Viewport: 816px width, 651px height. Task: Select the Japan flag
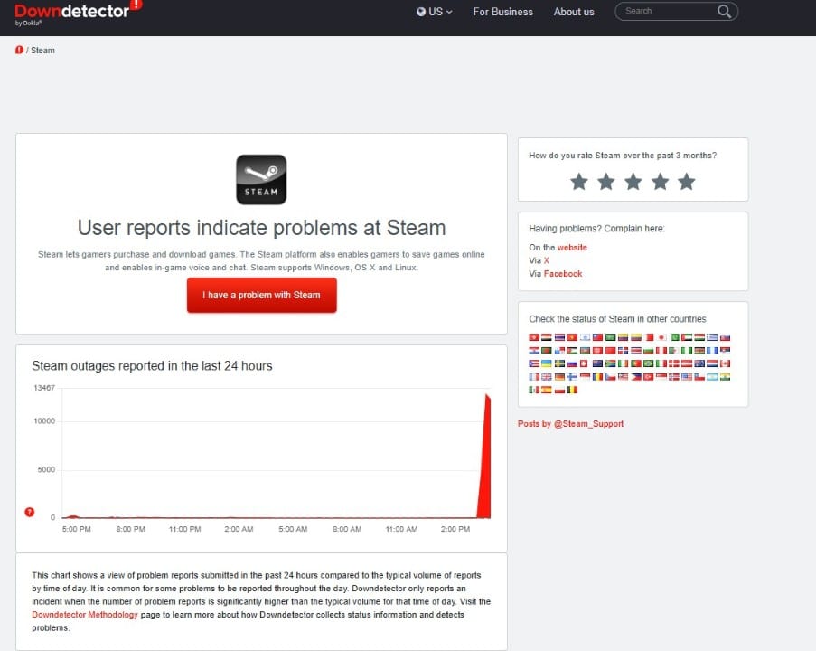(661, 337)
